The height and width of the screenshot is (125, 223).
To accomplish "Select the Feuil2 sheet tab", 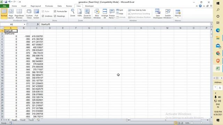I will (x=23, y=120).
